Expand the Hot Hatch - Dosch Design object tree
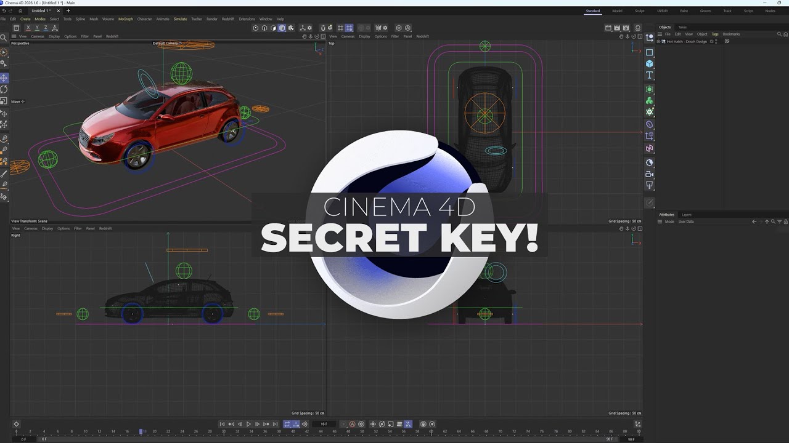 click(x=658, y=41)
